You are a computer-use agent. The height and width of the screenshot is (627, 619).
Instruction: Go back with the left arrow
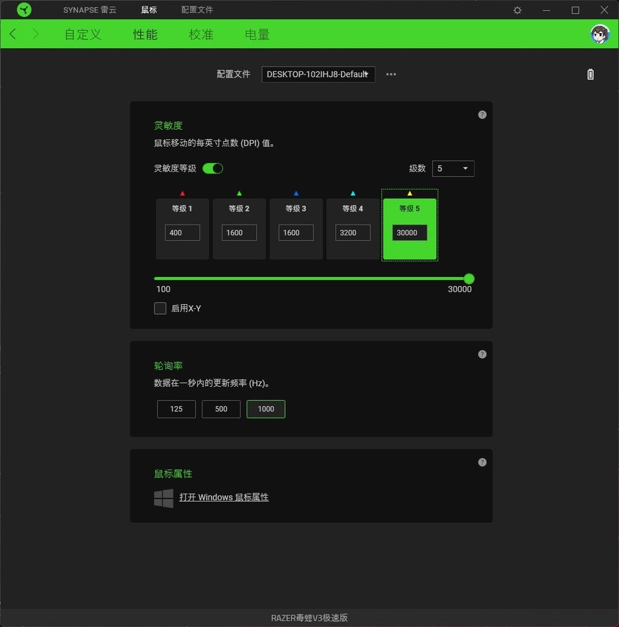(13, 34)
